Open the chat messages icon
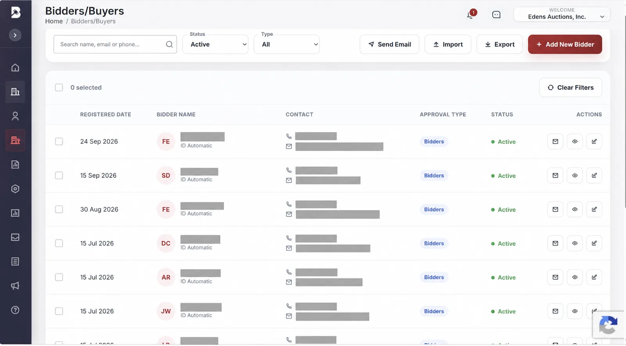 point(496,15)
